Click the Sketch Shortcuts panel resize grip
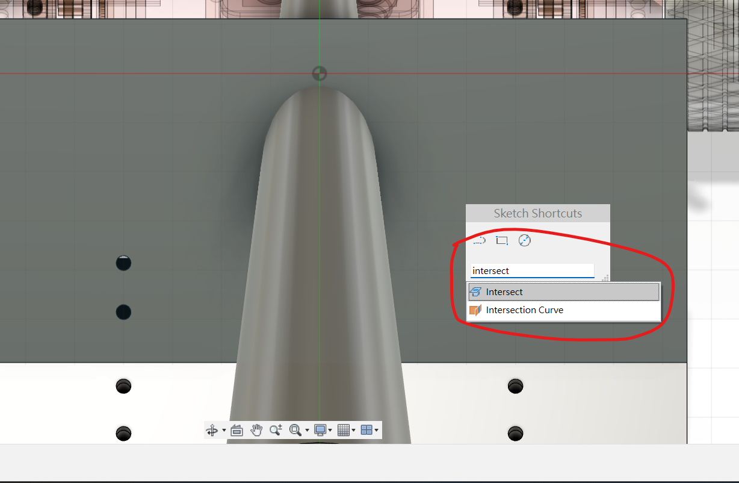The height and width of the screenshot is (483, 739). [605, 278]
